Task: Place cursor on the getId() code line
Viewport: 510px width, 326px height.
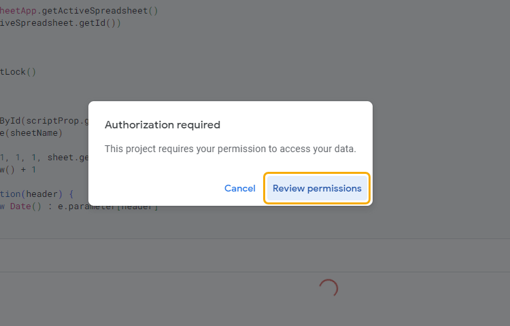Action: (60, 23)
